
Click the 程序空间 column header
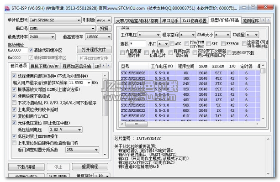coord(186,66)
